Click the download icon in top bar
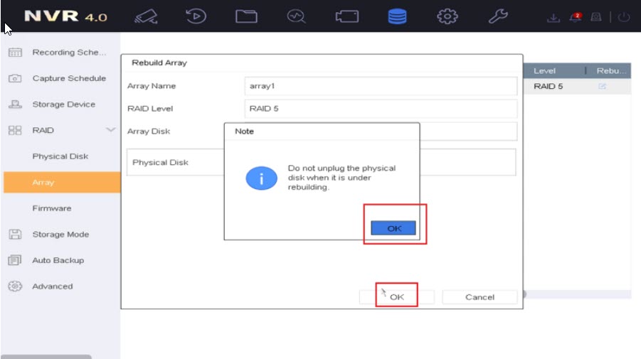The image size is (641, 359). (553, 18)
